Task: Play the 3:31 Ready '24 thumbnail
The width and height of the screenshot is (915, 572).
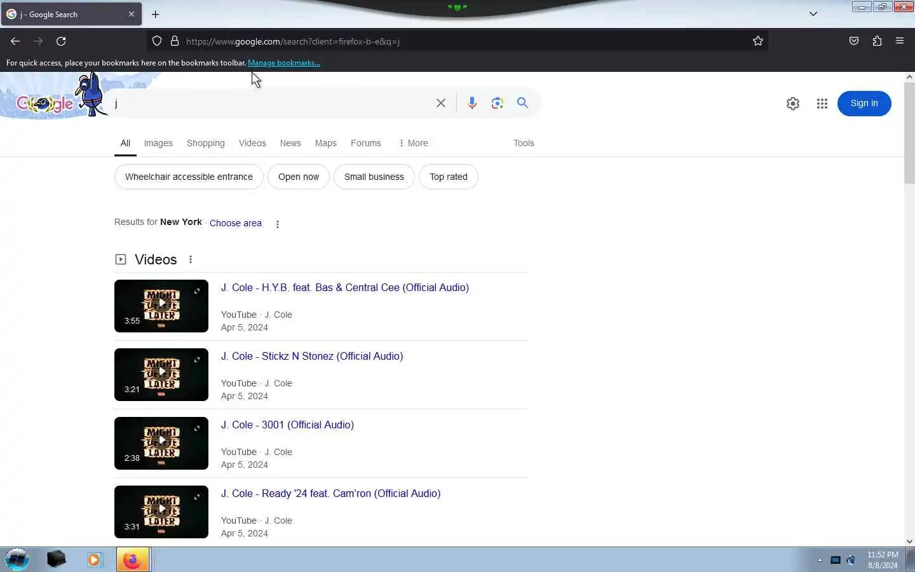Action: 161,512
